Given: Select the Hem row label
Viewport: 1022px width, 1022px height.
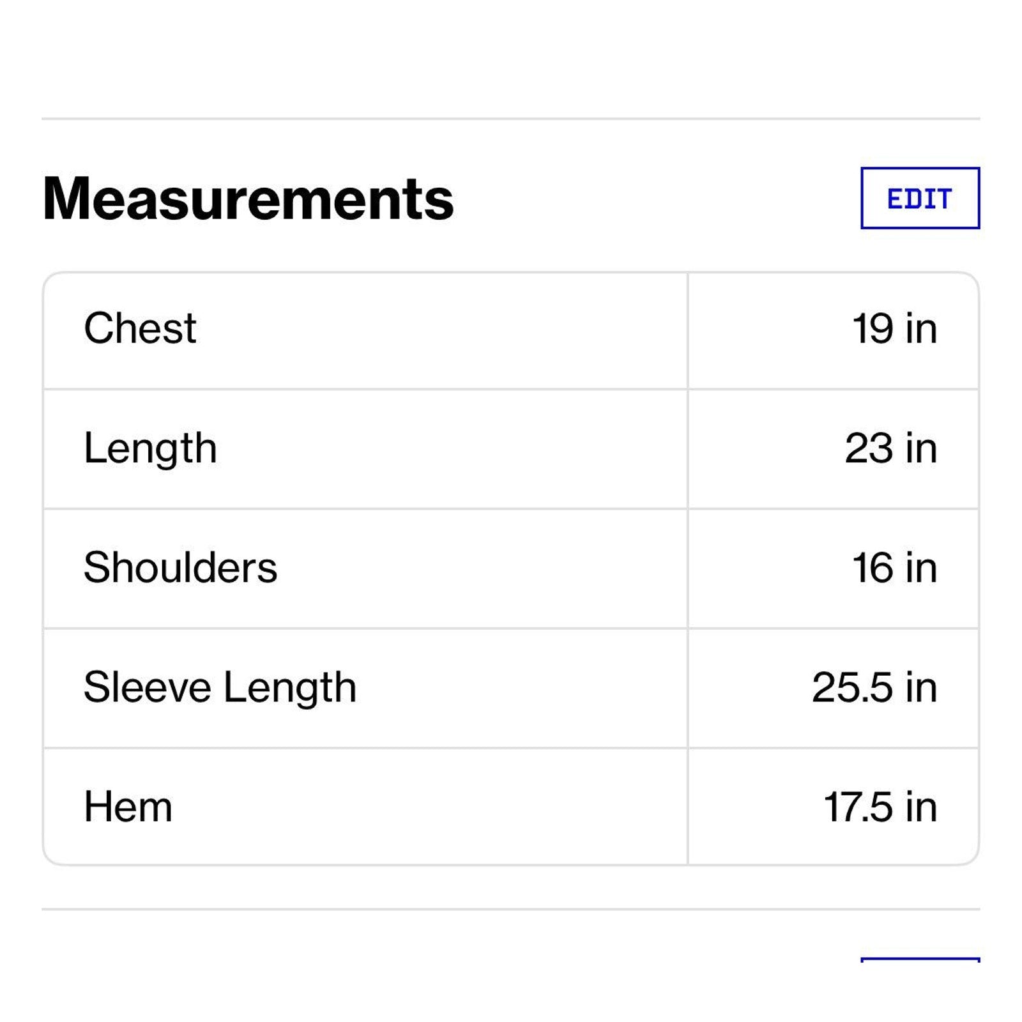Looking at the screenshot, I should pyautogui.click(x=128, y=807).
